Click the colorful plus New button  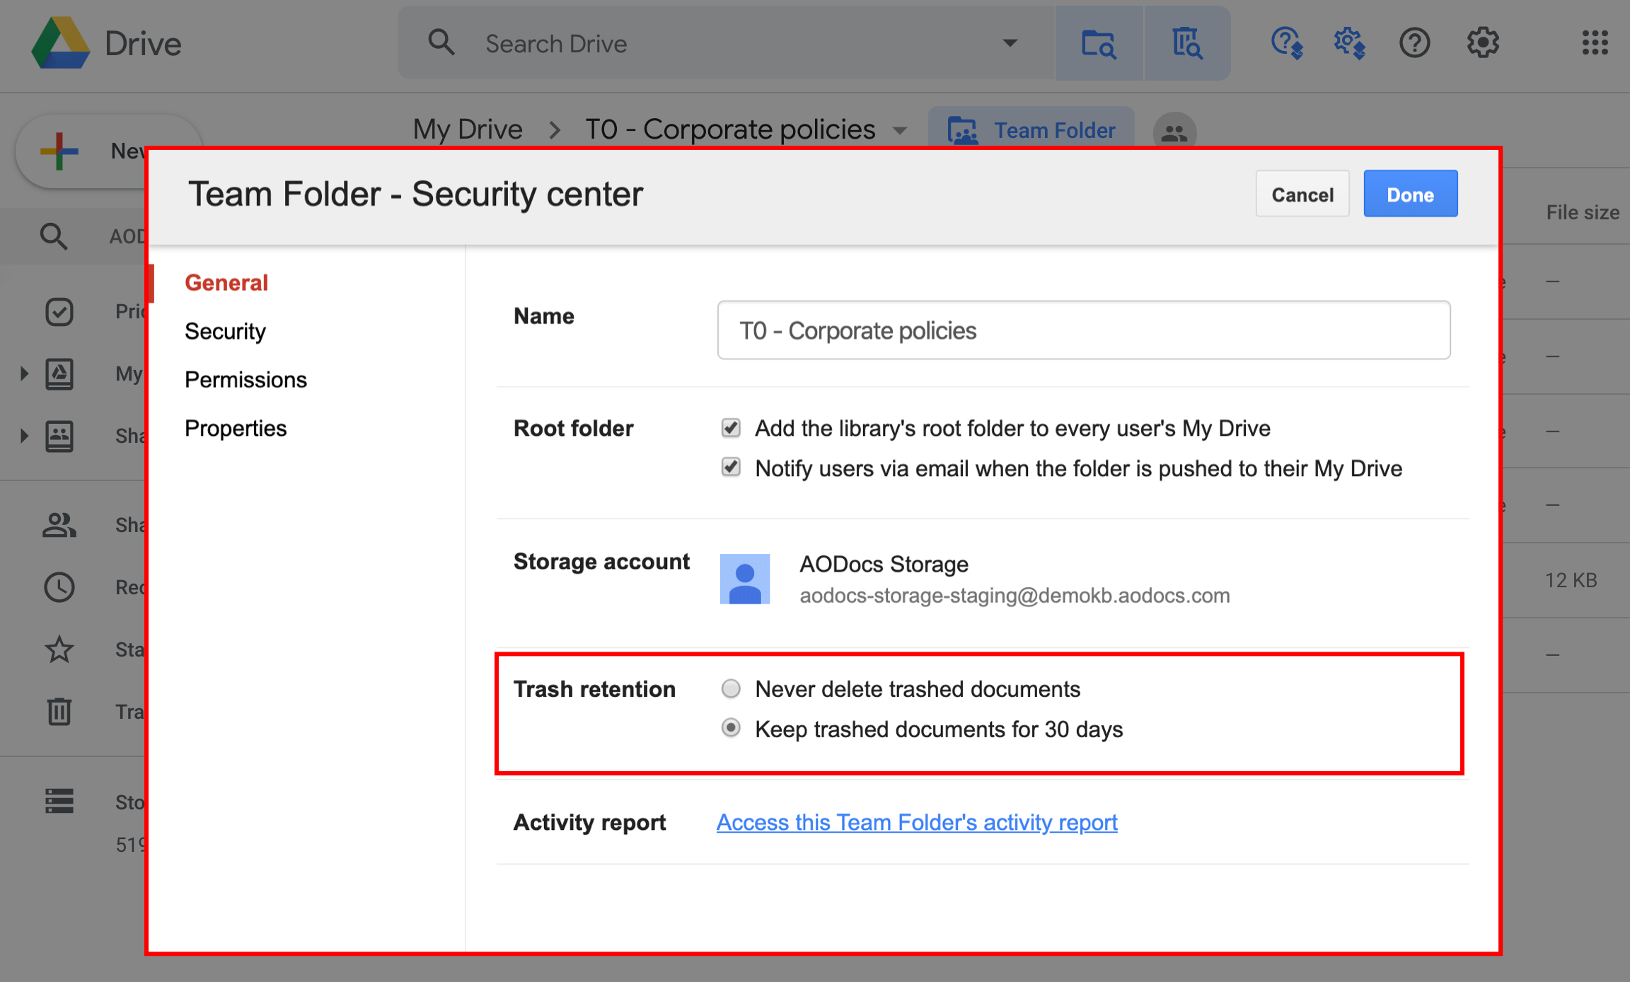[59, 151]
